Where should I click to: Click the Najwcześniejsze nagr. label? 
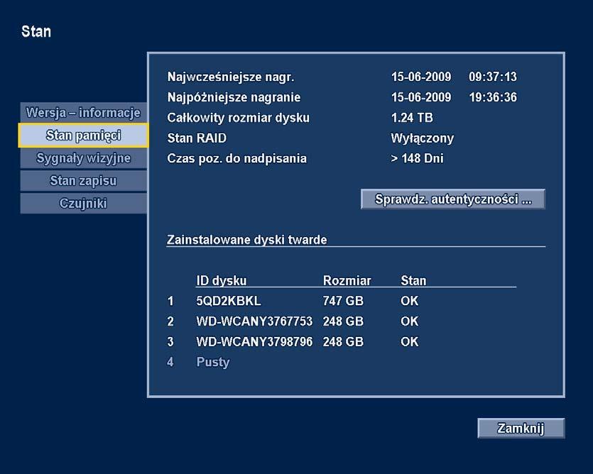coord(231,77)
